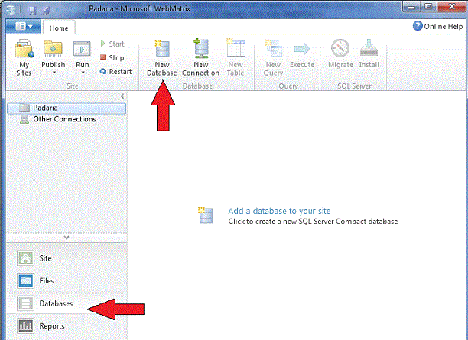Click the Install SQL Server icon
The image size is (468, 340).
click(x=369, y=48)
